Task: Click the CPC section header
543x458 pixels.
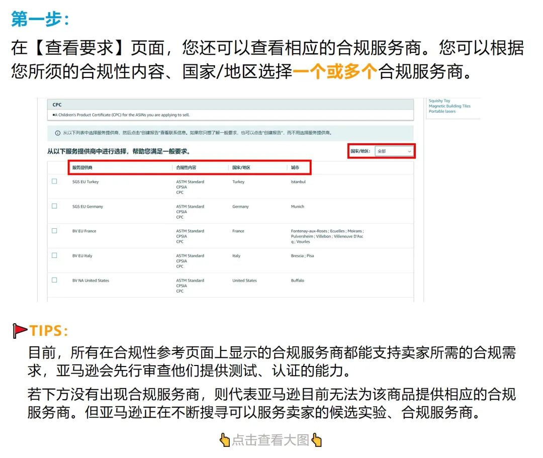Action: pos(56,105)
